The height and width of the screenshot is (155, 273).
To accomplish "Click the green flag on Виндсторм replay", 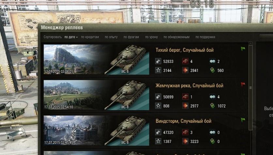I will pyautogui.click(x=243, y=120).
